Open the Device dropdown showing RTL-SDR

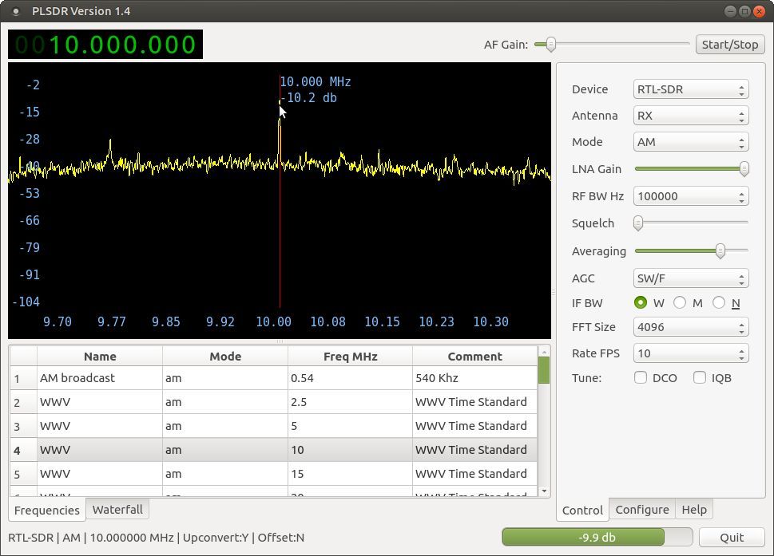click(x=690, y=89)
